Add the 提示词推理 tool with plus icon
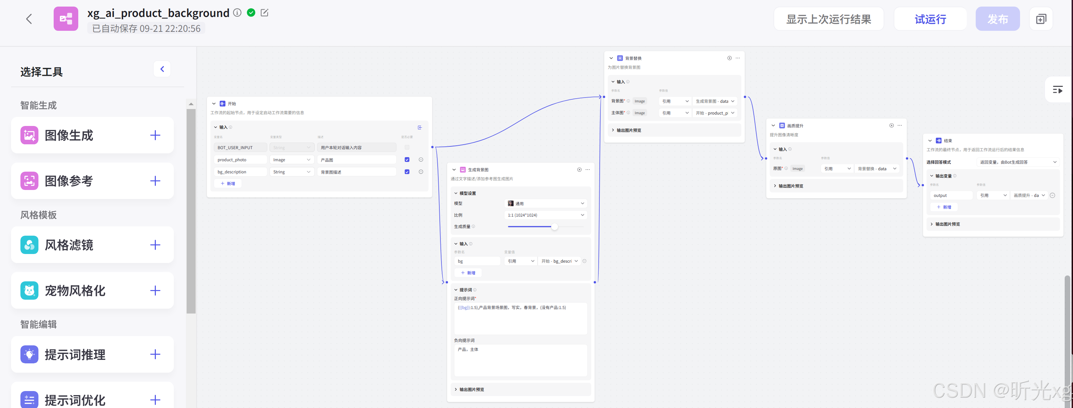 tap(155, 354)
